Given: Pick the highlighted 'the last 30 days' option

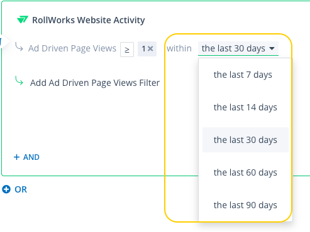Looking at the screenshot, I should pos(245,140).
